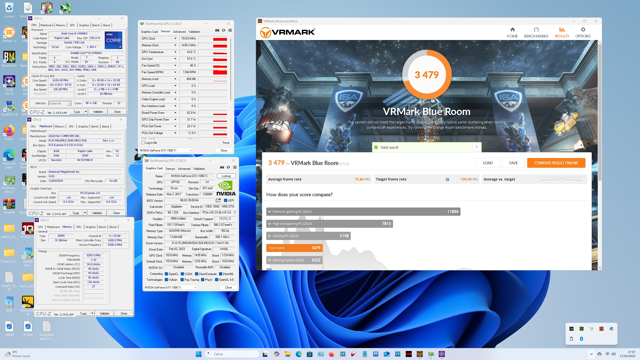This screenshot has width=640, height=360.
Task: Switch to Graphics tab in middle CPU-Z window
Action: click(x=83, y=126)
